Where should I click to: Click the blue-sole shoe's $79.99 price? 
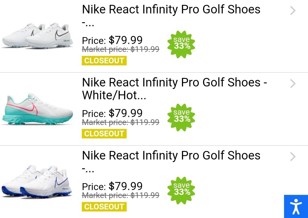tap(125, 186)
